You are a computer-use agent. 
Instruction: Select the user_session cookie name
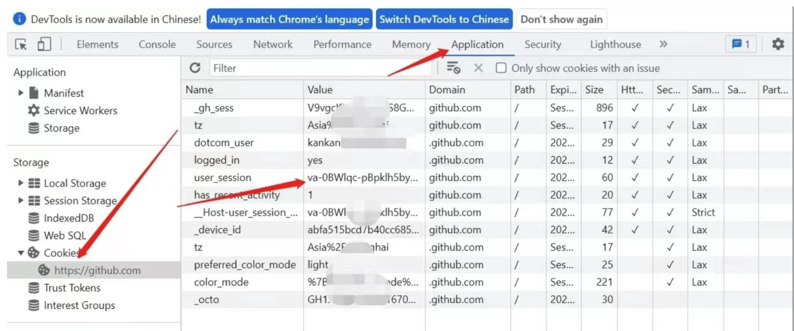coord(223,177)
